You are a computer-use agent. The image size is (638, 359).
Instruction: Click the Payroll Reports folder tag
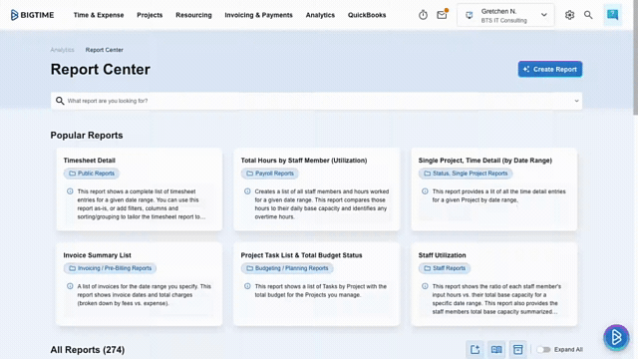[270, 174]
